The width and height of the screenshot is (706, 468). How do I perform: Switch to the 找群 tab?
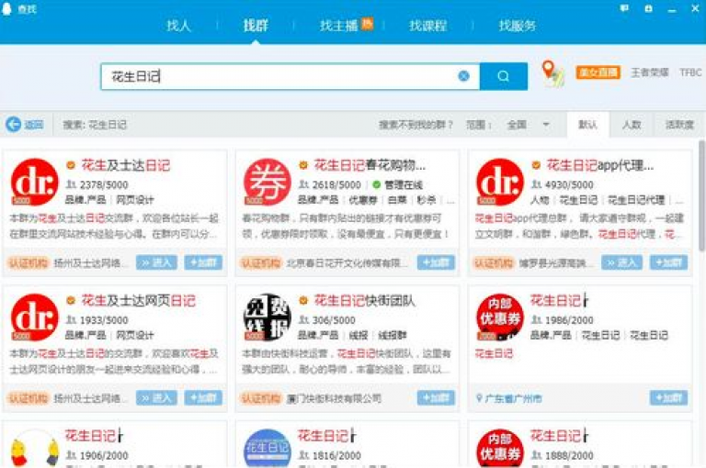click(x=256, y=25)
